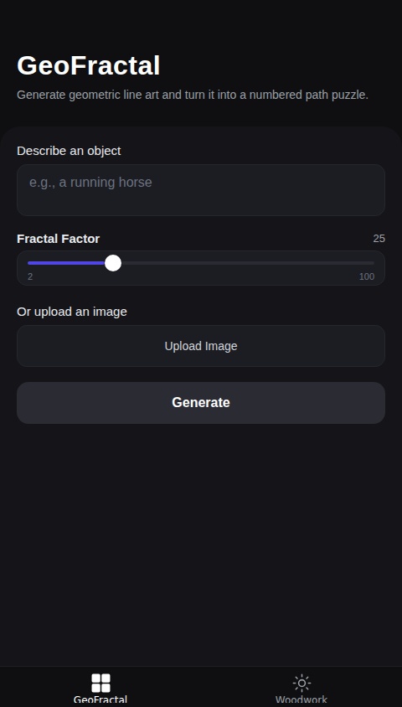Click the GeoFractal grid icon in bottom navigation
Image resolution: width=402 pixels, height=707 pixels.
[100, 683]
